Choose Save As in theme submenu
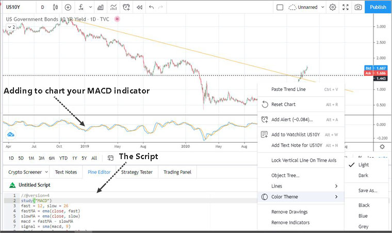392x233 pixels. 367,191
